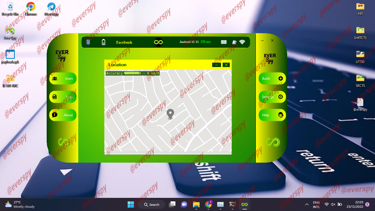375x211 pixels.
Task: Select the PRT desktop folder
Action: [360, 9]
